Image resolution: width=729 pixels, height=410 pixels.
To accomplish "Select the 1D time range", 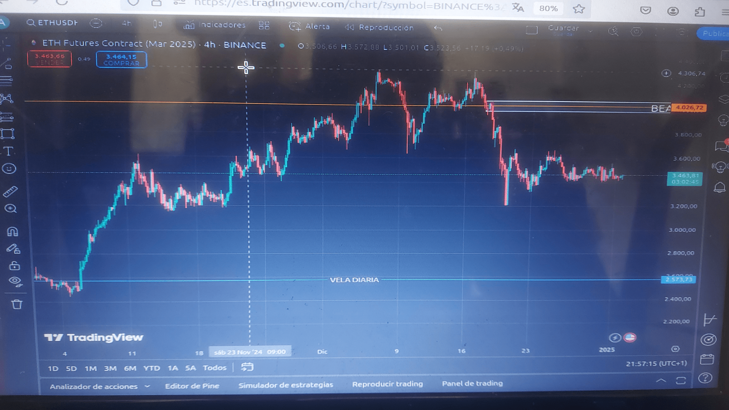I will [53, 368].
